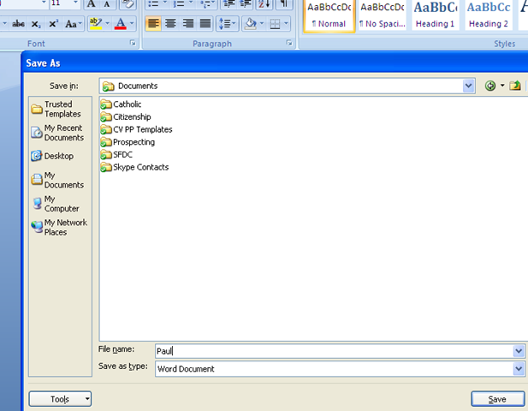
Task: Open the Tools dropdown menu
Action: [x=60, y=399]
